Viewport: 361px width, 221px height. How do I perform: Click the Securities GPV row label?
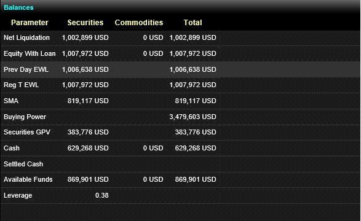27,132
